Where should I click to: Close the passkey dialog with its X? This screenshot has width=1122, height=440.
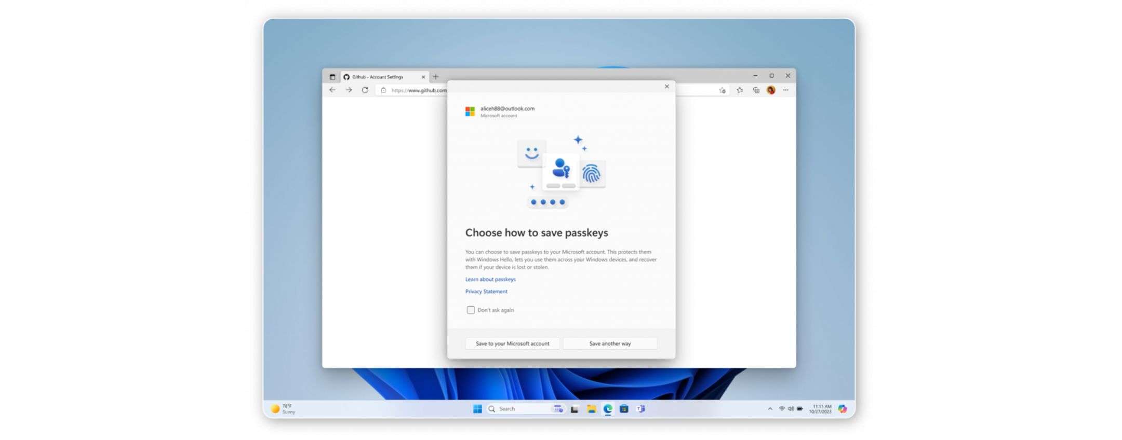[667, 87]
